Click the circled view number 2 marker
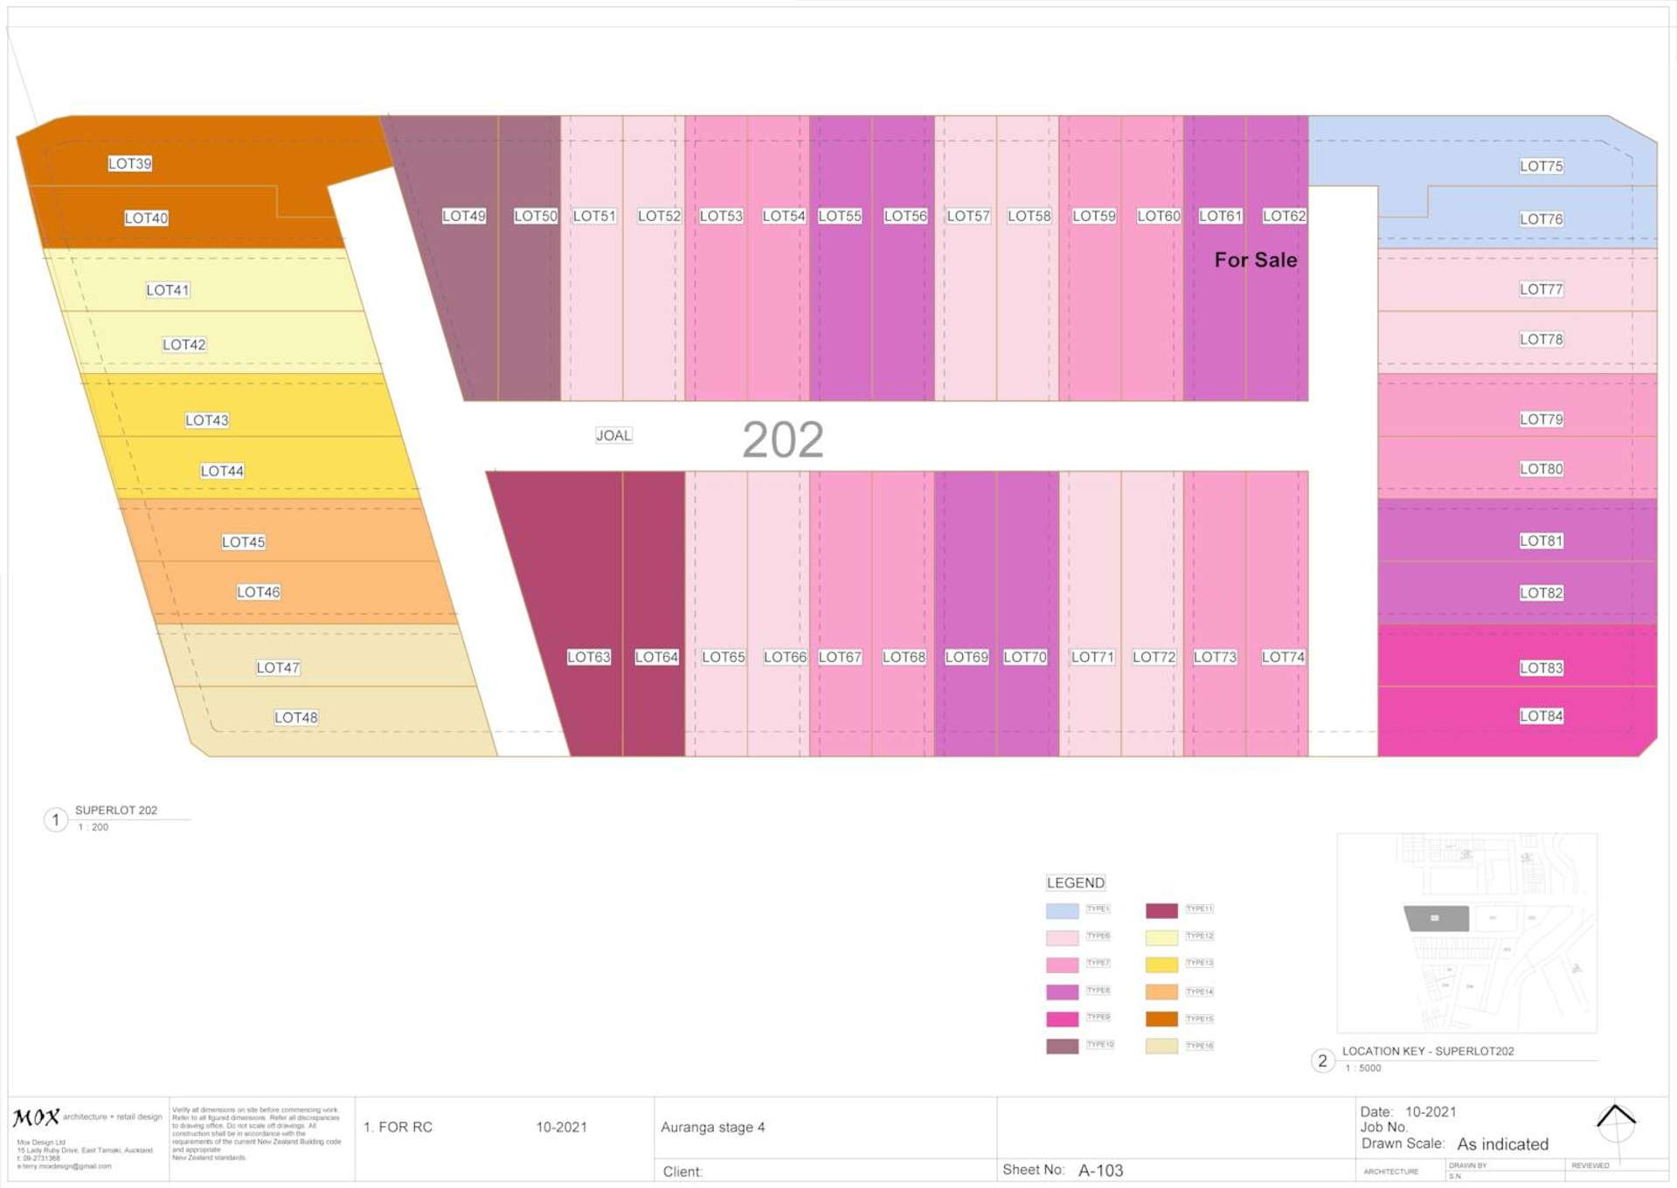Image resolution: width=1677 pixels, height=1188 pixels. click(1322, 1060)
